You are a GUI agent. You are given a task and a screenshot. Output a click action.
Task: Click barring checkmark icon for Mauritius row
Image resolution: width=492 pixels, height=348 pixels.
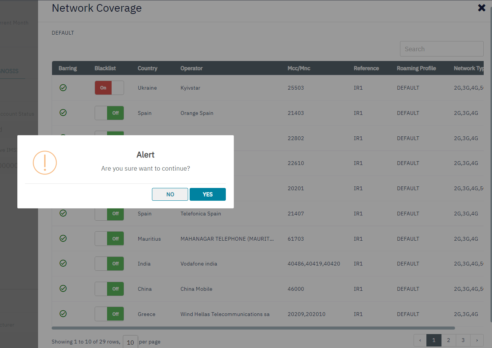[x=63, y=238]
